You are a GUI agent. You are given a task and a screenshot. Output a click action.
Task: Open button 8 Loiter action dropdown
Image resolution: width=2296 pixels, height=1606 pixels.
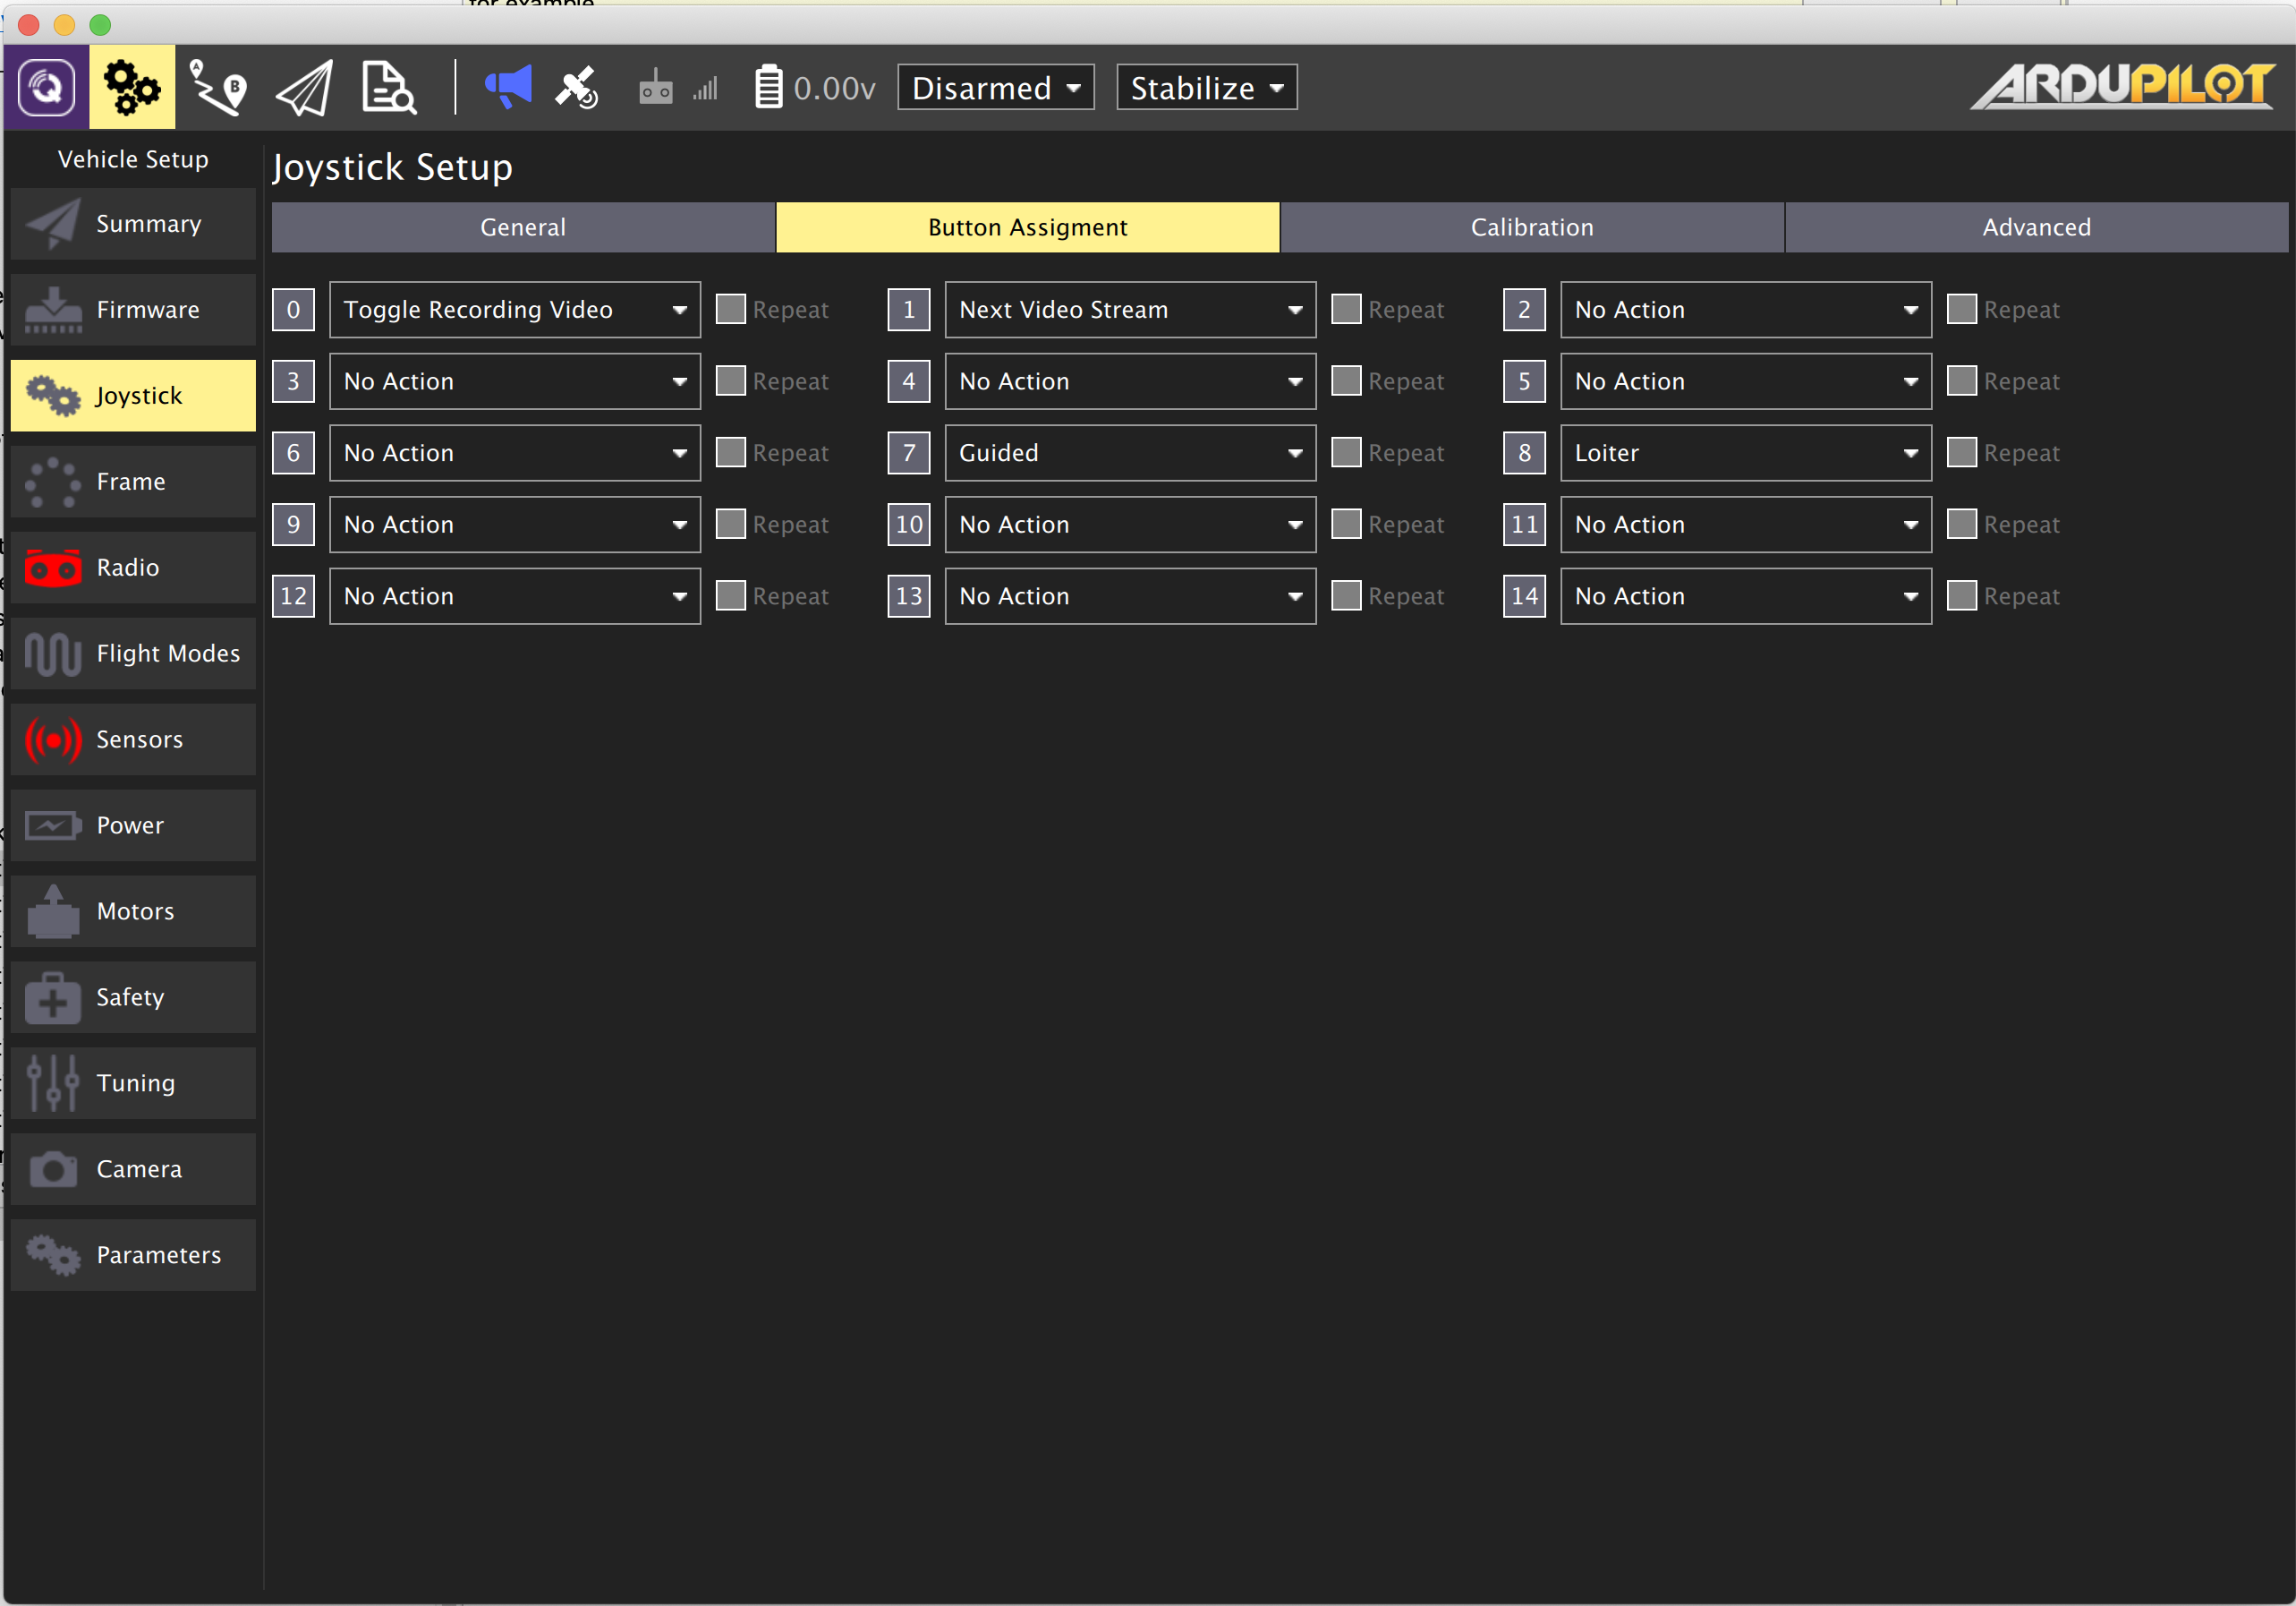1745,452
